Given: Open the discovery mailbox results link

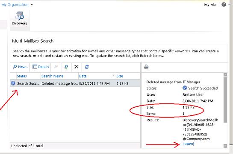Looking at the screenshot, I should click(x=189, y=144).
